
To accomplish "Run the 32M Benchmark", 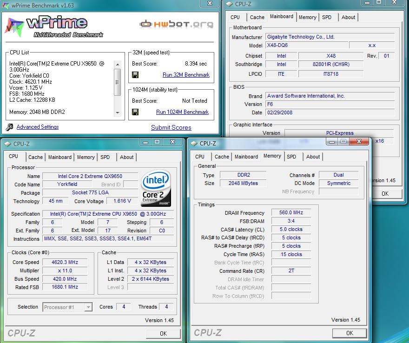I will (186, 75).
